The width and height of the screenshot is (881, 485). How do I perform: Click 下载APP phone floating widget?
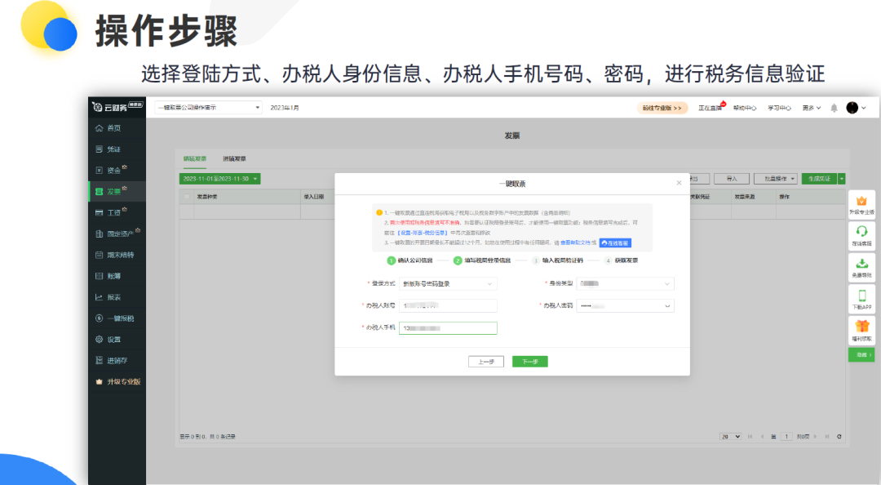click(x=861, y=299)
